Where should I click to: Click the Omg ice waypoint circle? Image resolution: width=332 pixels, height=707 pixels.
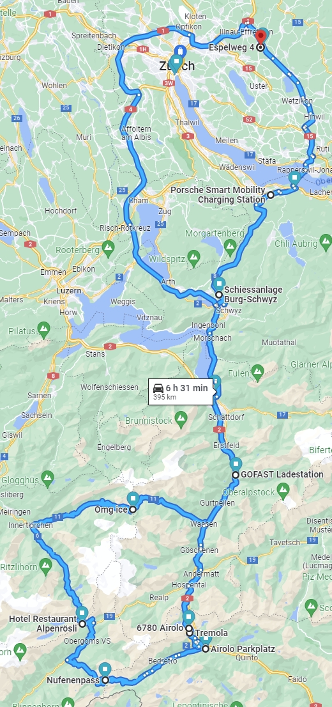pyautogui.click(x=132, y=510)
